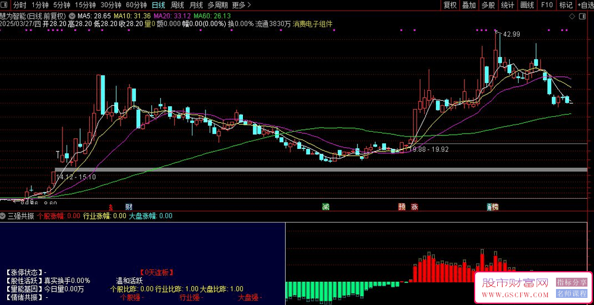
Task: Click the 消费电子组件 sector link
Action: pyautogui.click(x=312, y=24)
